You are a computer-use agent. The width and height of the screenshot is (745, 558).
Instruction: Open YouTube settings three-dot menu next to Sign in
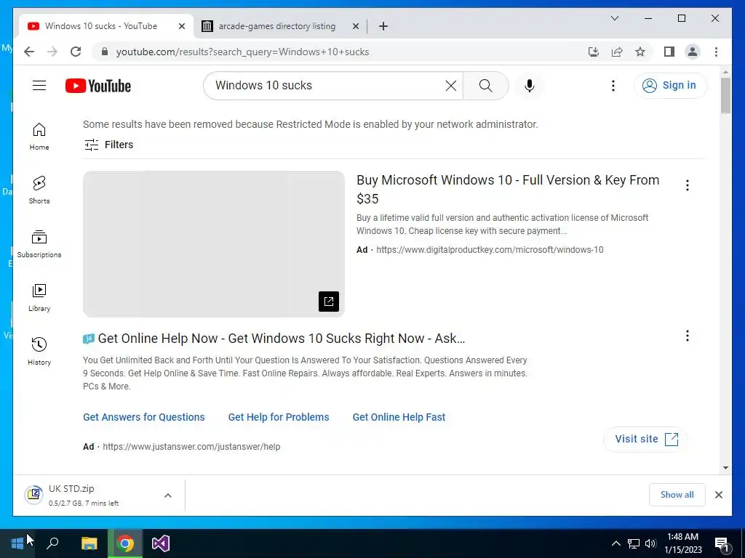tap(613, 86)
